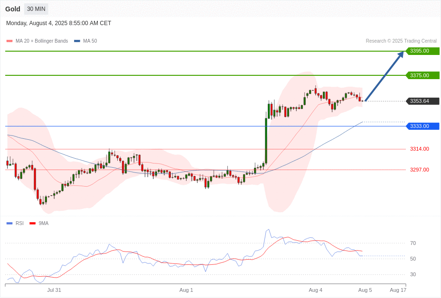Click the 9MA red legend swatch
This screenshot has width=441, height=298.
(x=33, y=223)
